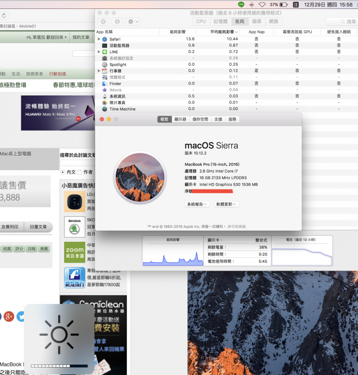Click Safari's reload page icon
Viewport: 358px width, 375px height.
pos(4,16)
